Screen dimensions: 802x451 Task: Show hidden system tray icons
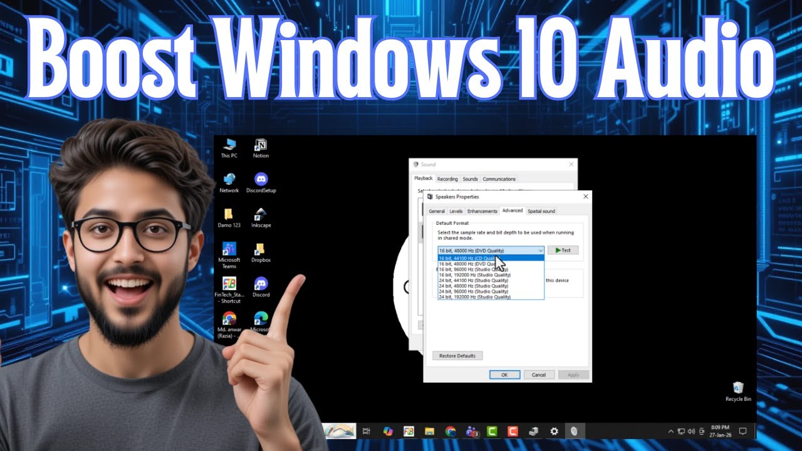(671, 431)
